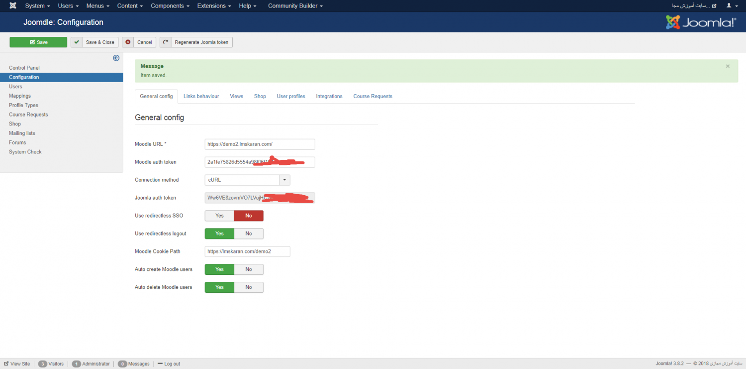Click Save & Close checkmark button
The image size is (746, 369).
94,42
